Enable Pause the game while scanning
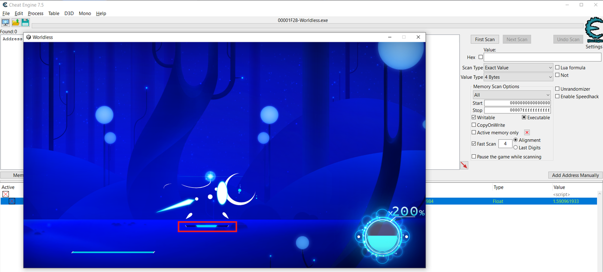 pyautogui.click(x=474, y=157)
